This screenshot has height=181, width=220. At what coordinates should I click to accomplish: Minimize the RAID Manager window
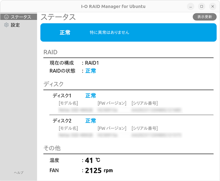191,6
